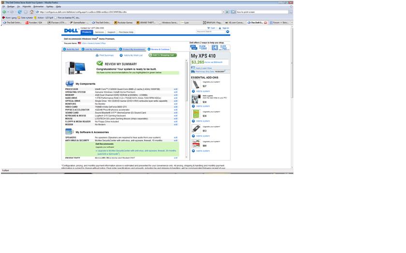The width and height of the screenshot is (406, 253).
Task: Edit the SPEAKERS accessory
Action: (175, 138)
